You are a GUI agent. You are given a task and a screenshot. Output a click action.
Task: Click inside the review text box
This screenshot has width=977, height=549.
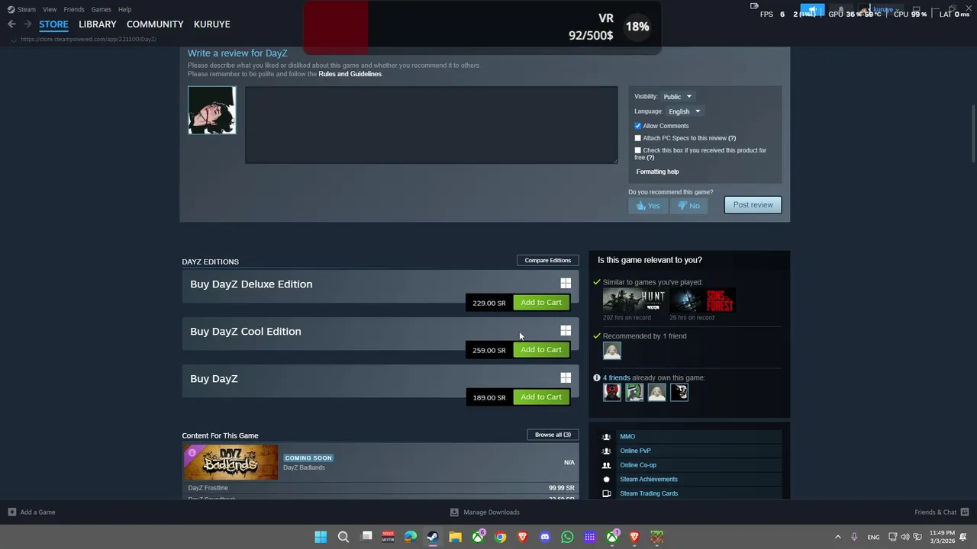431,125
